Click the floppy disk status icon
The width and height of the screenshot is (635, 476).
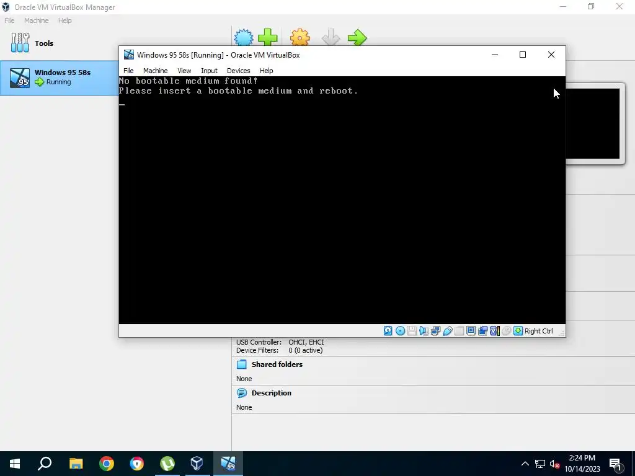[412, 331]
